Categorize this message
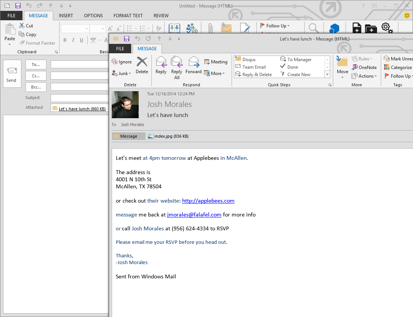The image size is (413, 317). tap(398, 68)
